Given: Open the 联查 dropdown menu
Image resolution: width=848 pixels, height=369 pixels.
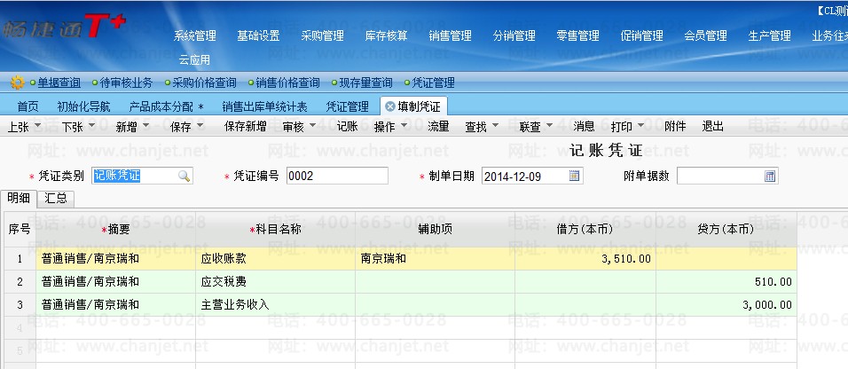Looking at the screenshot, I should click(535, 127).
